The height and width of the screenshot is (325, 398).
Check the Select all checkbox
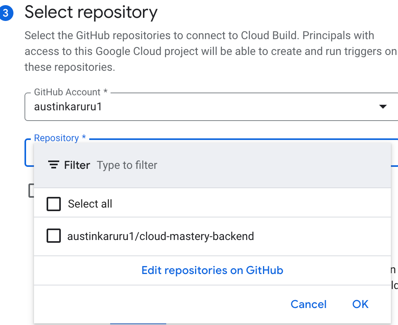(53, 204)
